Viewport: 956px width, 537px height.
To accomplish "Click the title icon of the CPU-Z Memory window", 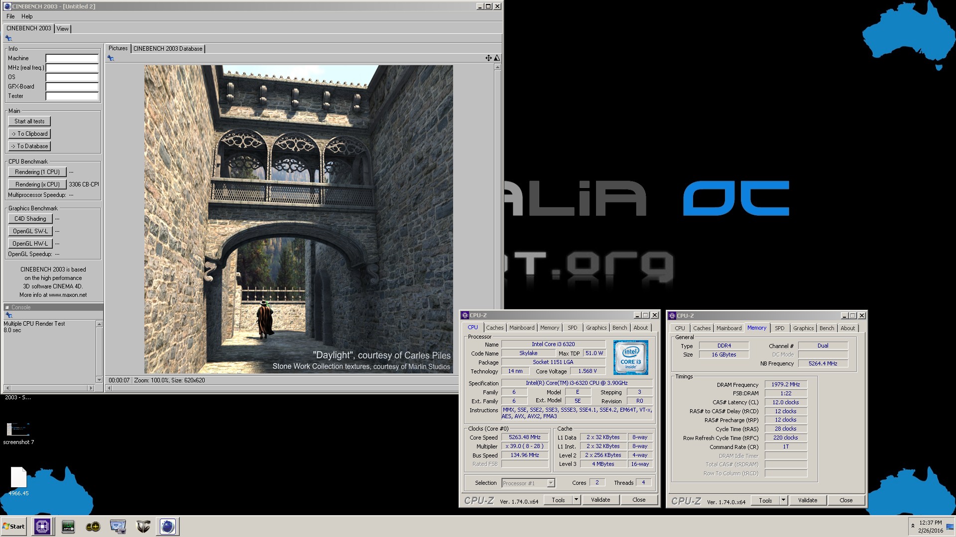I will click(x=672, y=316).
